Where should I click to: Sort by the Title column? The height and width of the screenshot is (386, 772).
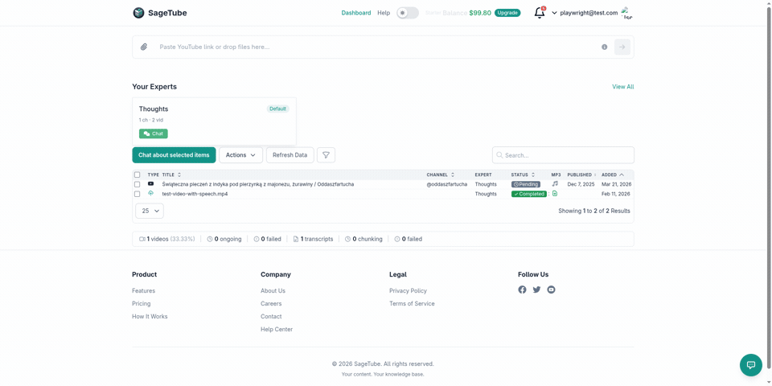pyautogui.click(x=171, y=175)
